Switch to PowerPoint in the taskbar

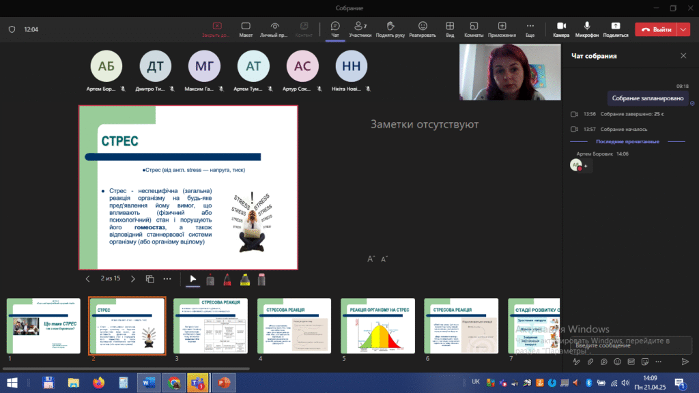pos(224,383)
